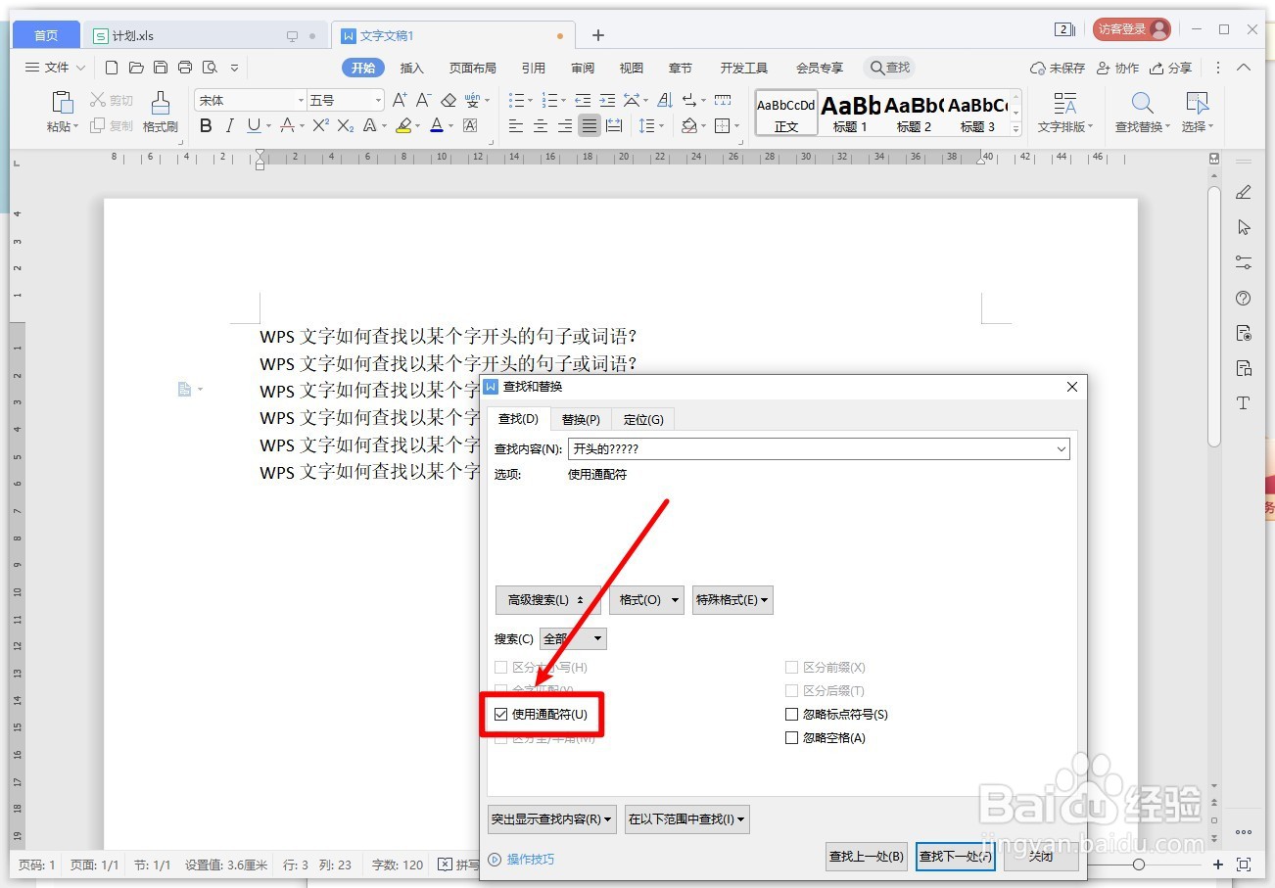Decrease paragraph indent
Image resolution: width=1275 pixels, height=888 pixels.
(x=583, y=100)
